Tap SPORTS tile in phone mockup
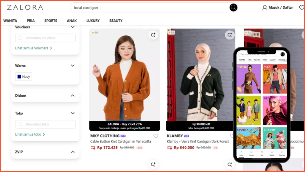 click(x=249, y=138)
